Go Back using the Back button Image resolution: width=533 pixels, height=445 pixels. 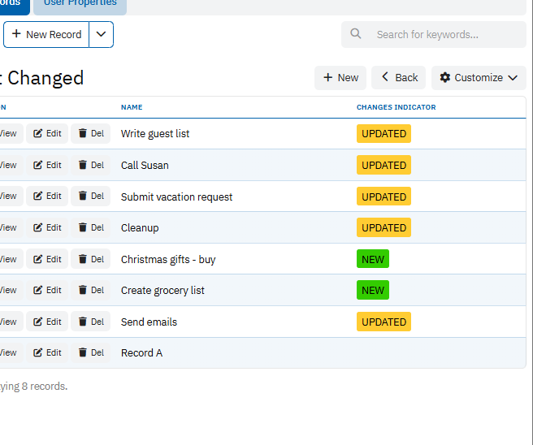point(399,78)
